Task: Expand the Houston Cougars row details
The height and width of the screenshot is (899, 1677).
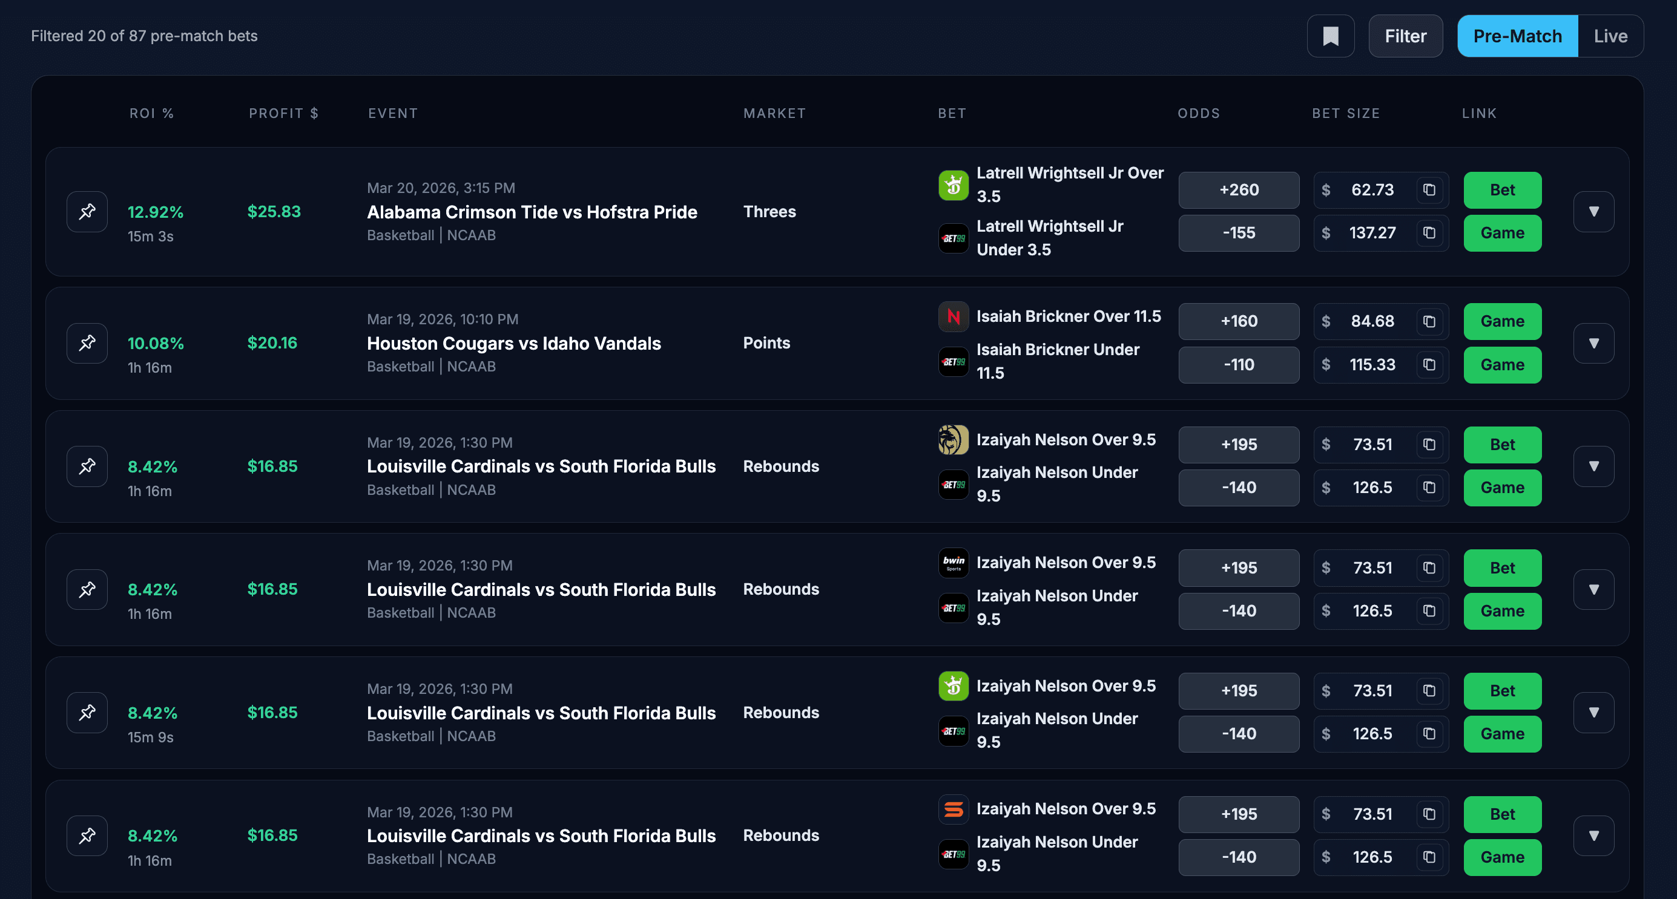Action: [1593, 343]
